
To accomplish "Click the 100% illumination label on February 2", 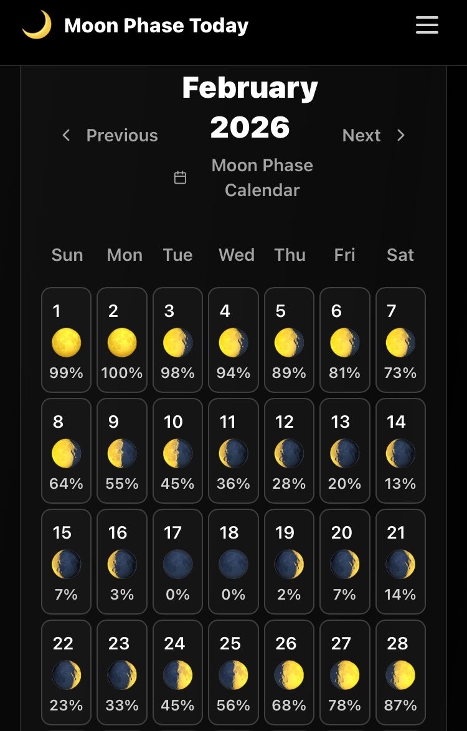I will click(x=121, y=373).
